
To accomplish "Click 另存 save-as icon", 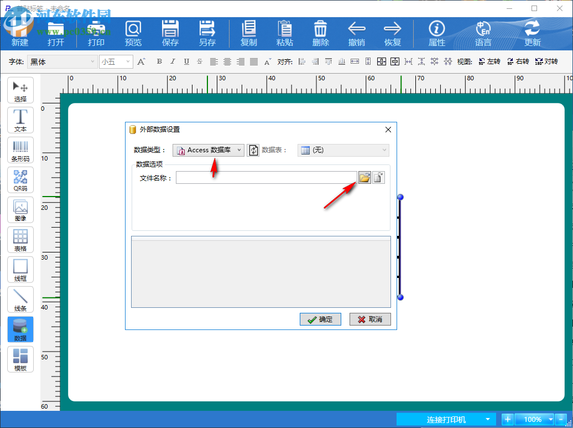I will tap(207, 34).
